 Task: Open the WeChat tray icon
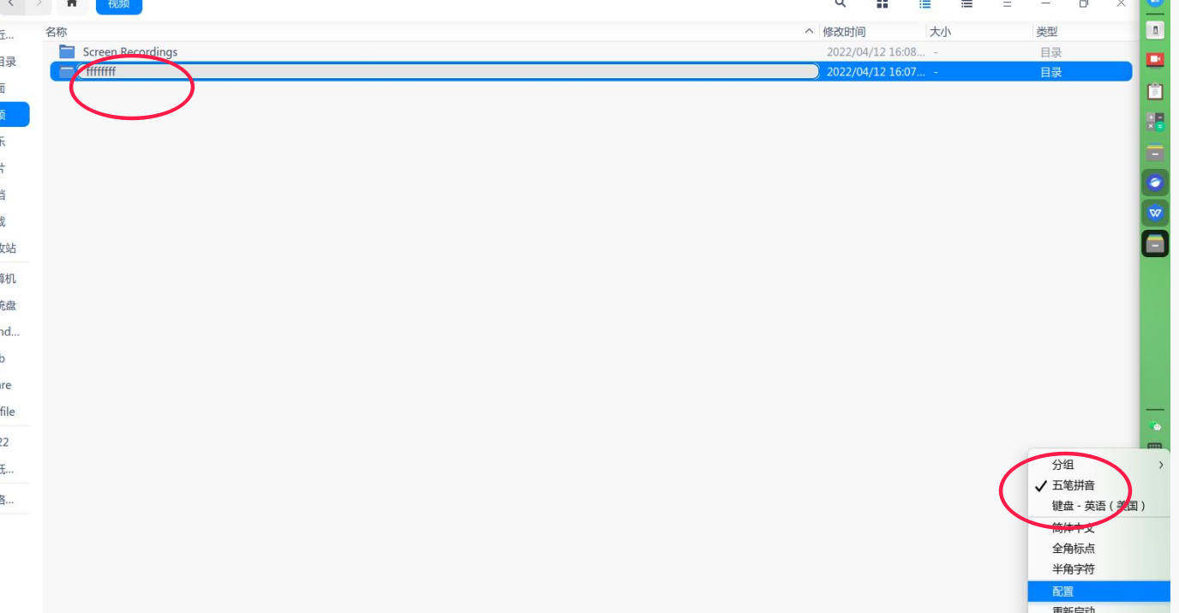pos(1155,425)
